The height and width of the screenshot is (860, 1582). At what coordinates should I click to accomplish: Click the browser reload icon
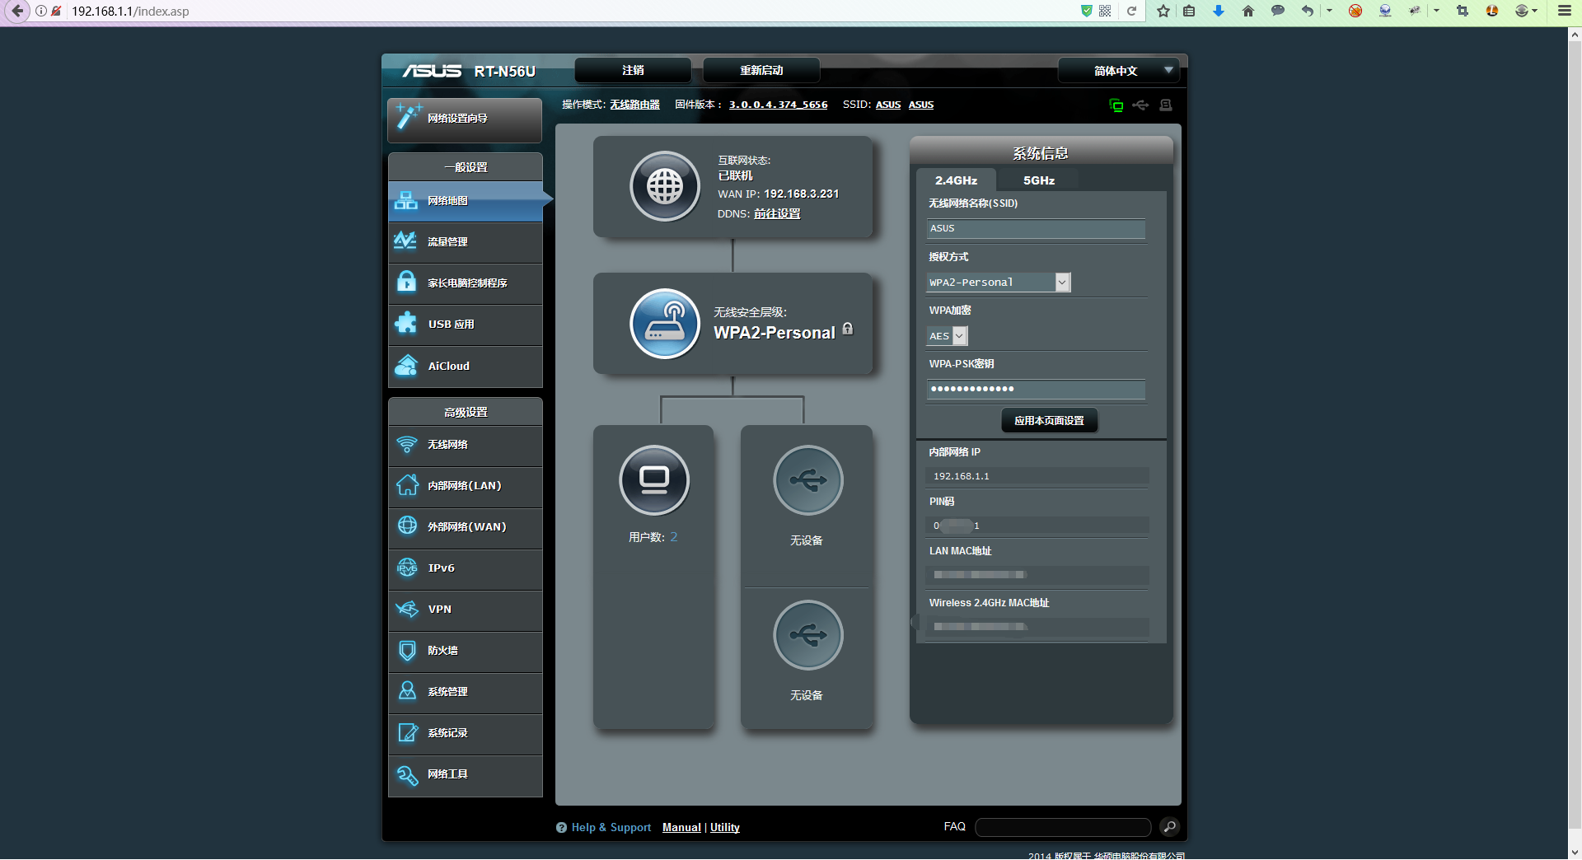coord(1131,11)
